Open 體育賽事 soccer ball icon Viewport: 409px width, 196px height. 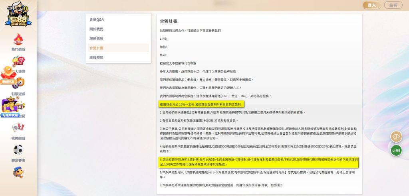[18, 150]
